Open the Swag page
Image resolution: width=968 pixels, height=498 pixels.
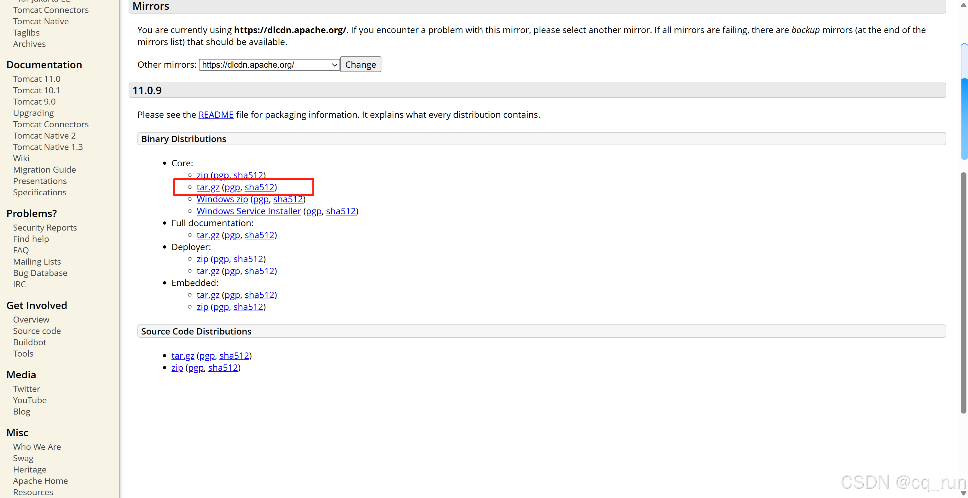tap(23, 458)
